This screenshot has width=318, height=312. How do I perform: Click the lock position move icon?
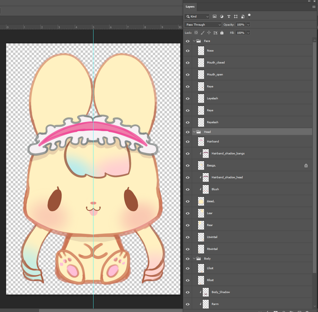click(x=209, y=33)
